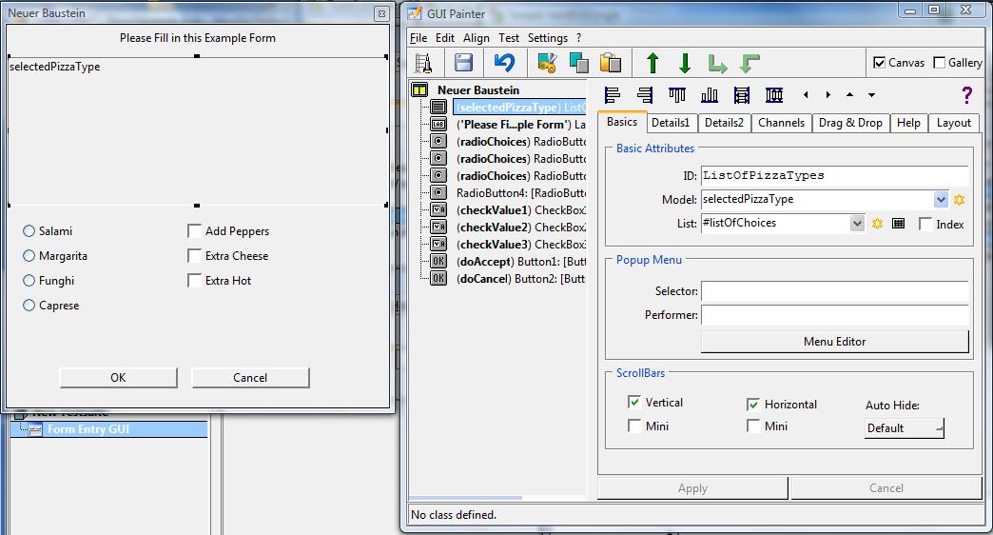Image resolution: width=993 pixels, height=535 pixels.
Task: Open the Model combo box dropdown arrow
Action: click(941, 200)
